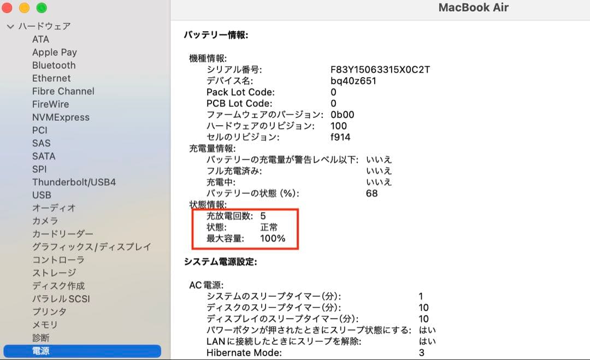Select Bluetooth hardware information
This screenshot has height=360, width=590.
point(54,65)
